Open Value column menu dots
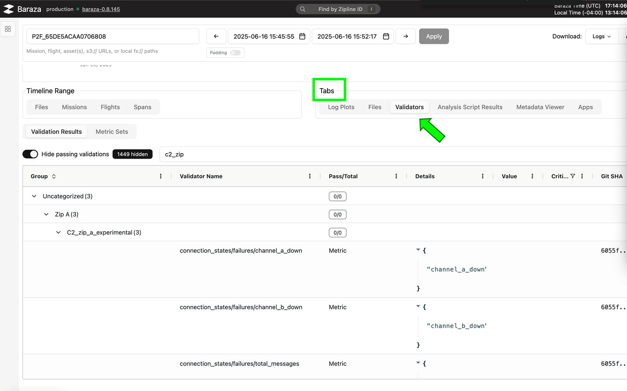Viewport: 627px width, 391px height. pos(532,176)
